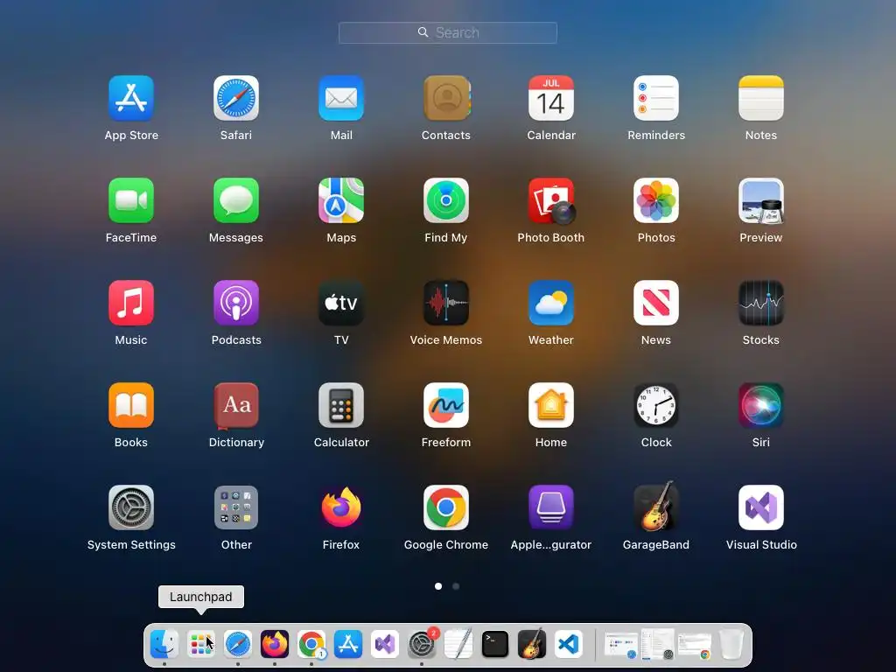
Task: Open the Find My app
Action: click(446, 200)
